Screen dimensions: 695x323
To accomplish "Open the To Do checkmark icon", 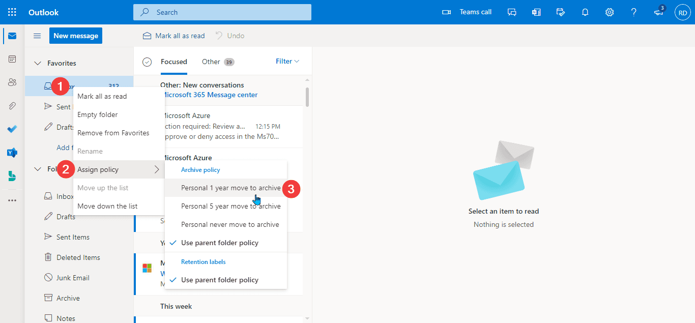I will [12, 129].
